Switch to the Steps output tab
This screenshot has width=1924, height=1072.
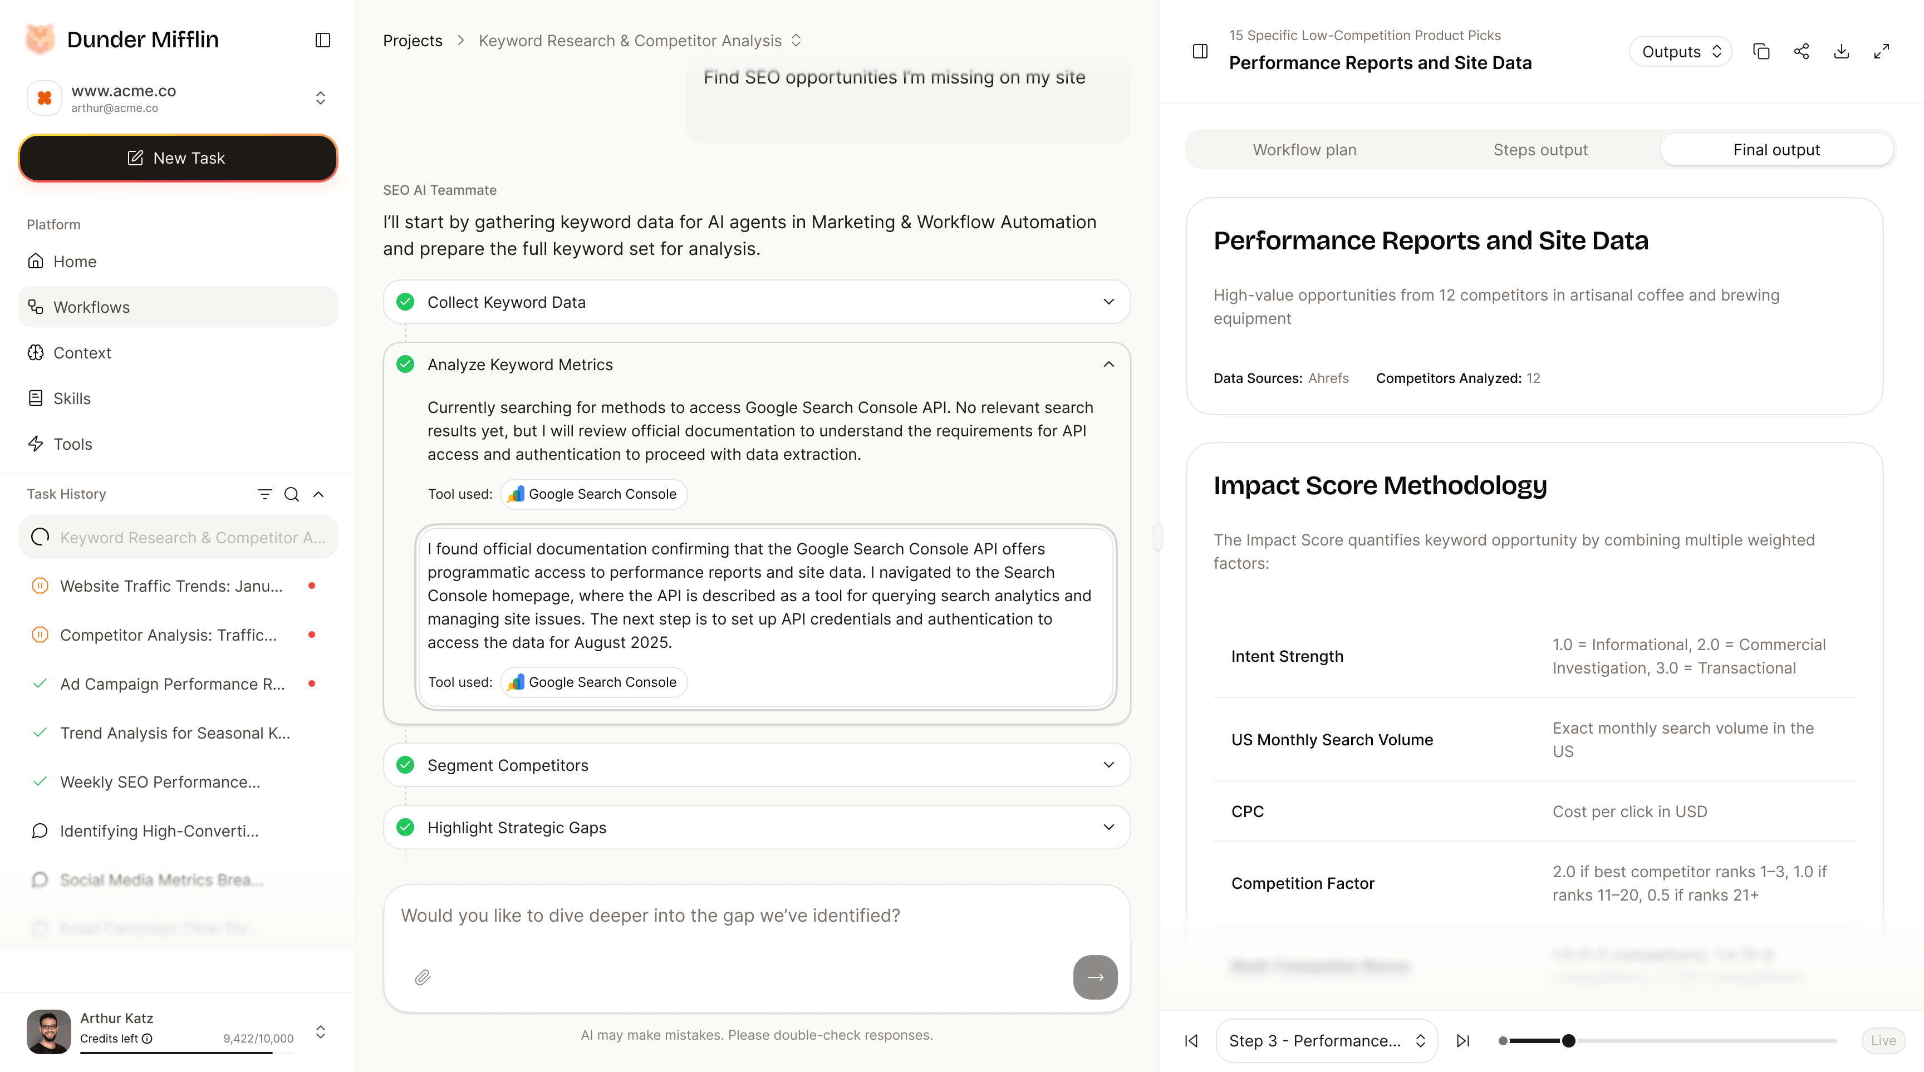tap(1541, 149)
